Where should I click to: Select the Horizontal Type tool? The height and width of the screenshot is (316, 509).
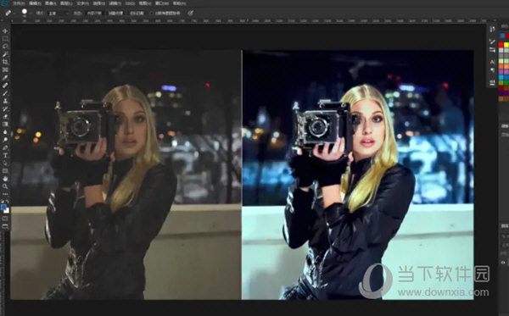click(x=5, y=156)
